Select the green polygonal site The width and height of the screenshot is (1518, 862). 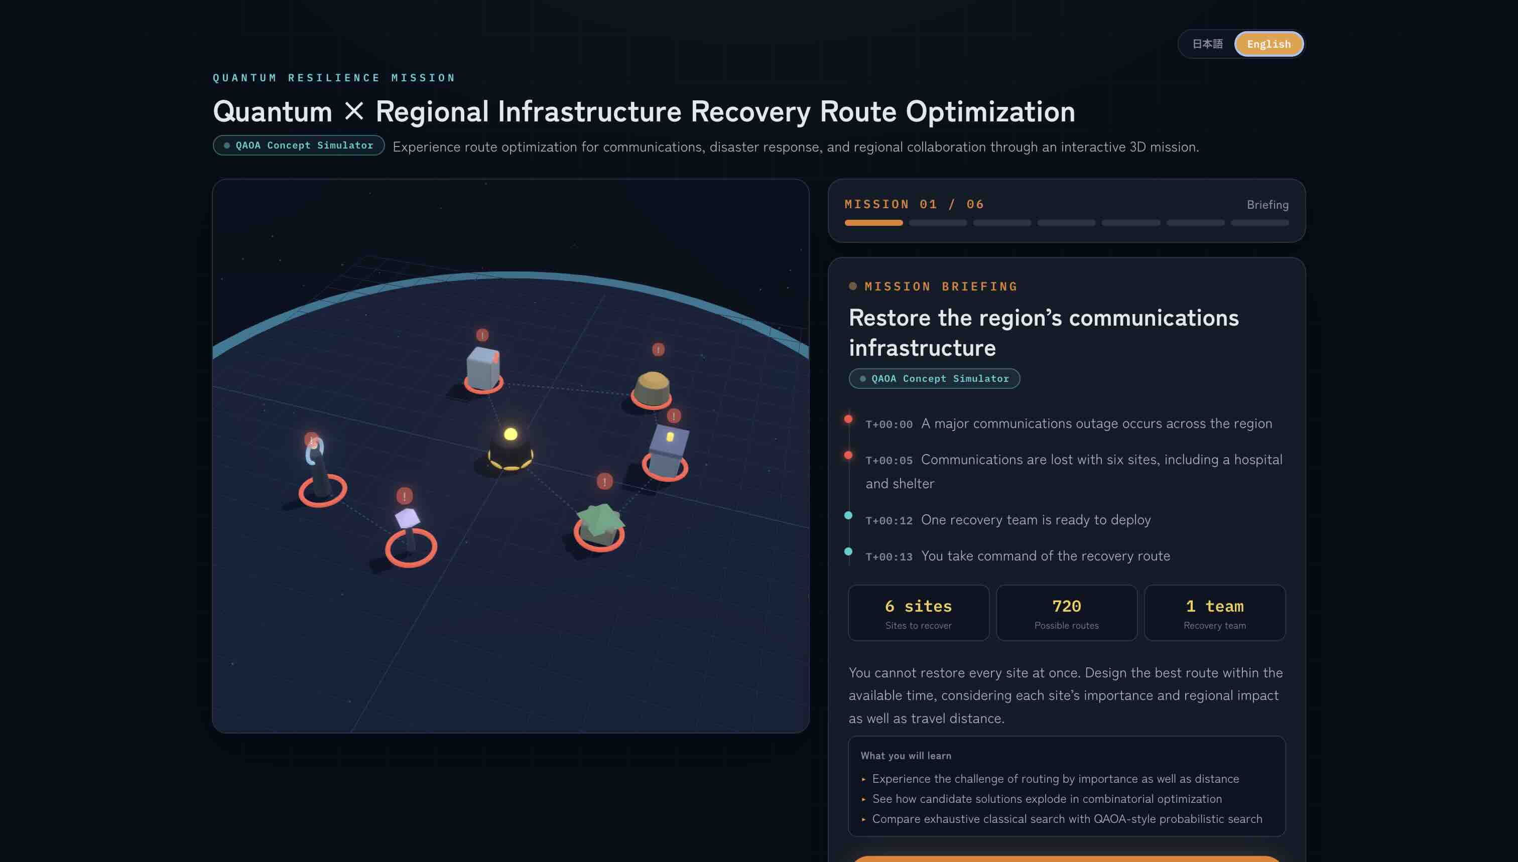click(x=599, y=526)
